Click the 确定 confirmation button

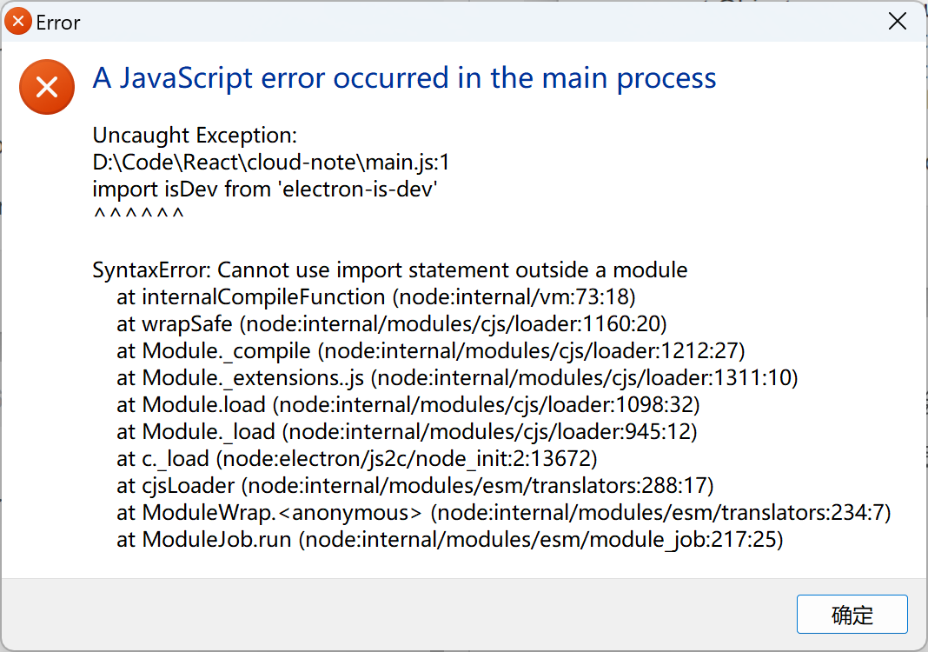pos(852,614)
